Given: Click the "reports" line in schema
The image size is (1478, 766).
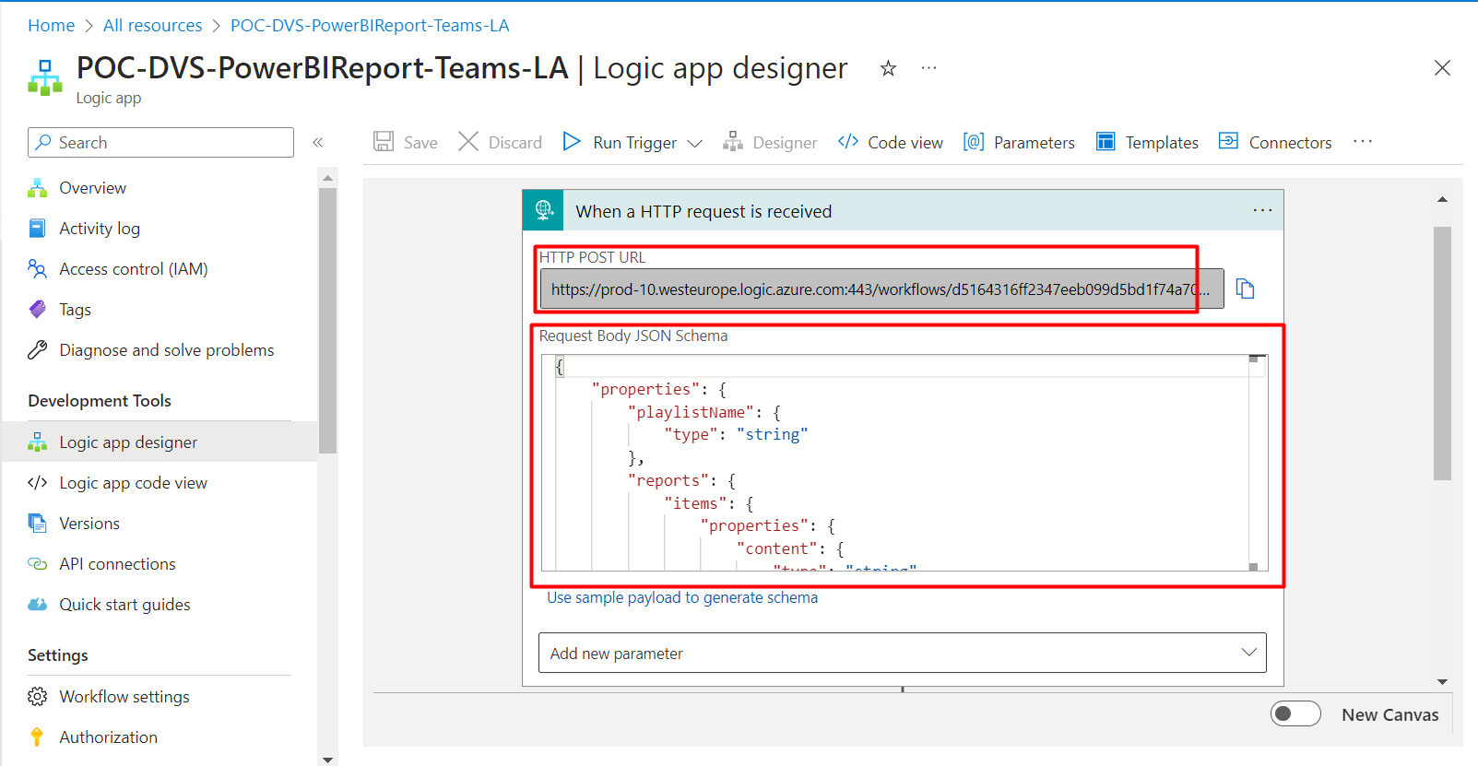Looking at the screenshot, I should coord(681,480).
